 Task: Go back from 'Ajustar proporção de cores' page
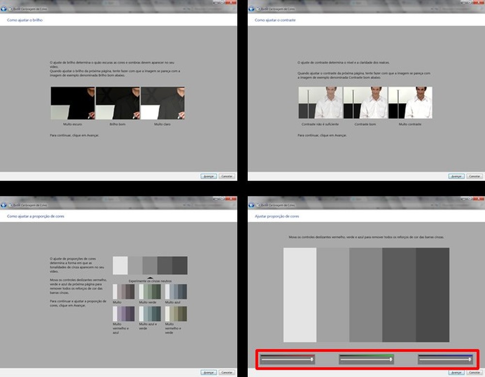pos(251,205)
